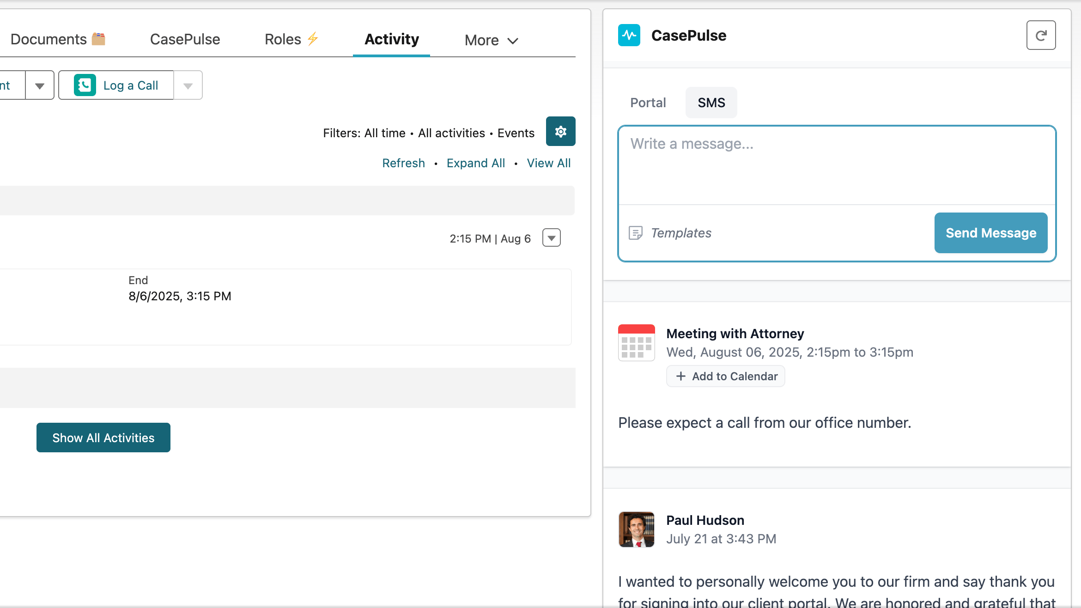Switch to the SMS tab

coord(711,103)
